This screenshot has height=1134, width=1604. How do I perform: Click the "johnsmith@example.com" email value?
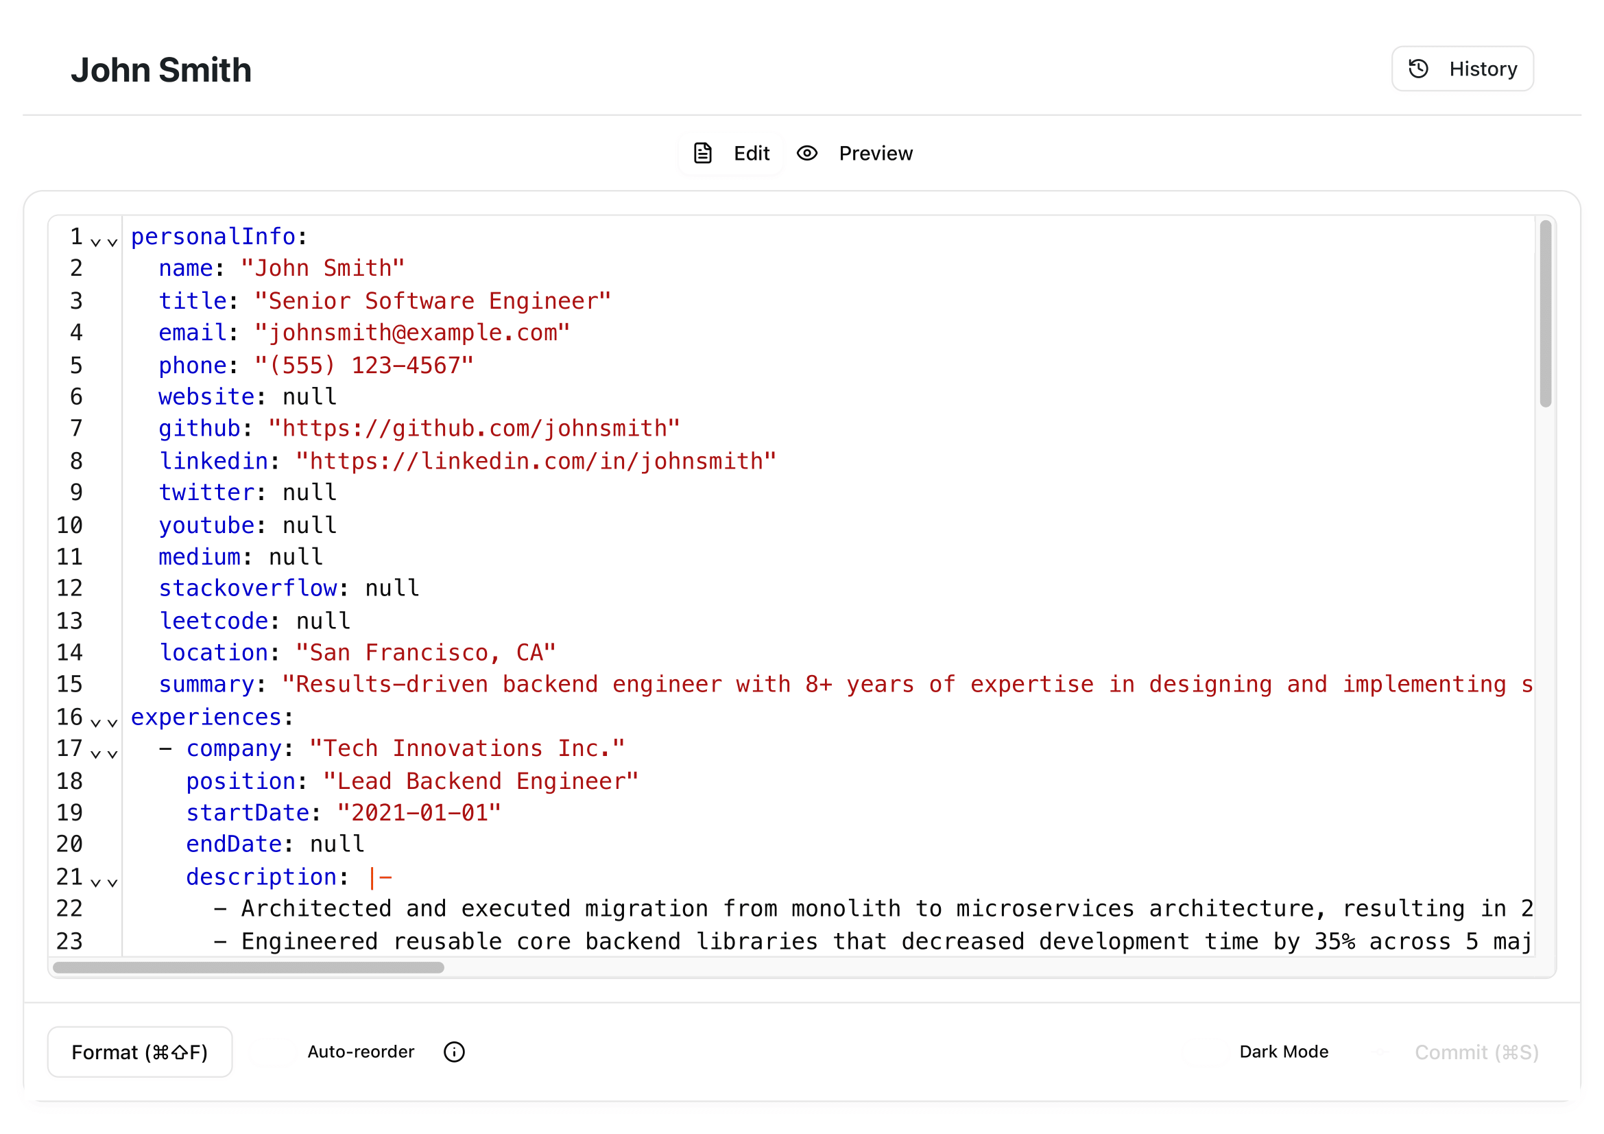pos(412,333)
